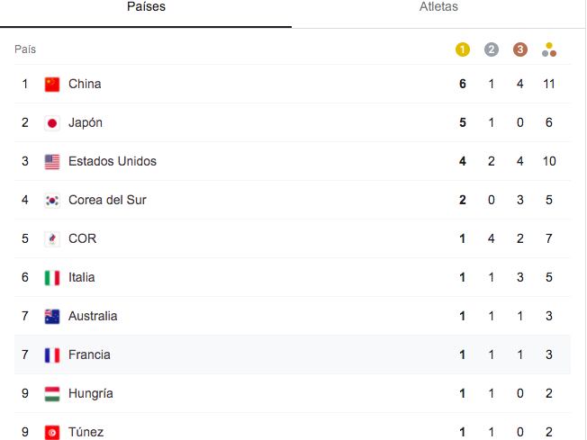The height and width of the screenshot is (440, 587).
Task: Click the Corea del Sur name
Action: click(107, 200)
